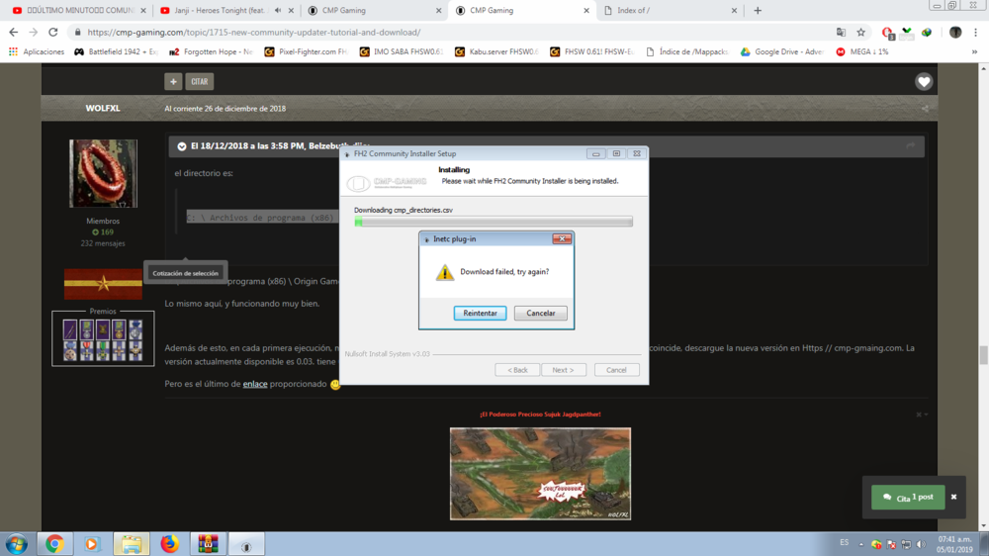Open a new Chrome tab

tap(758, 11)
